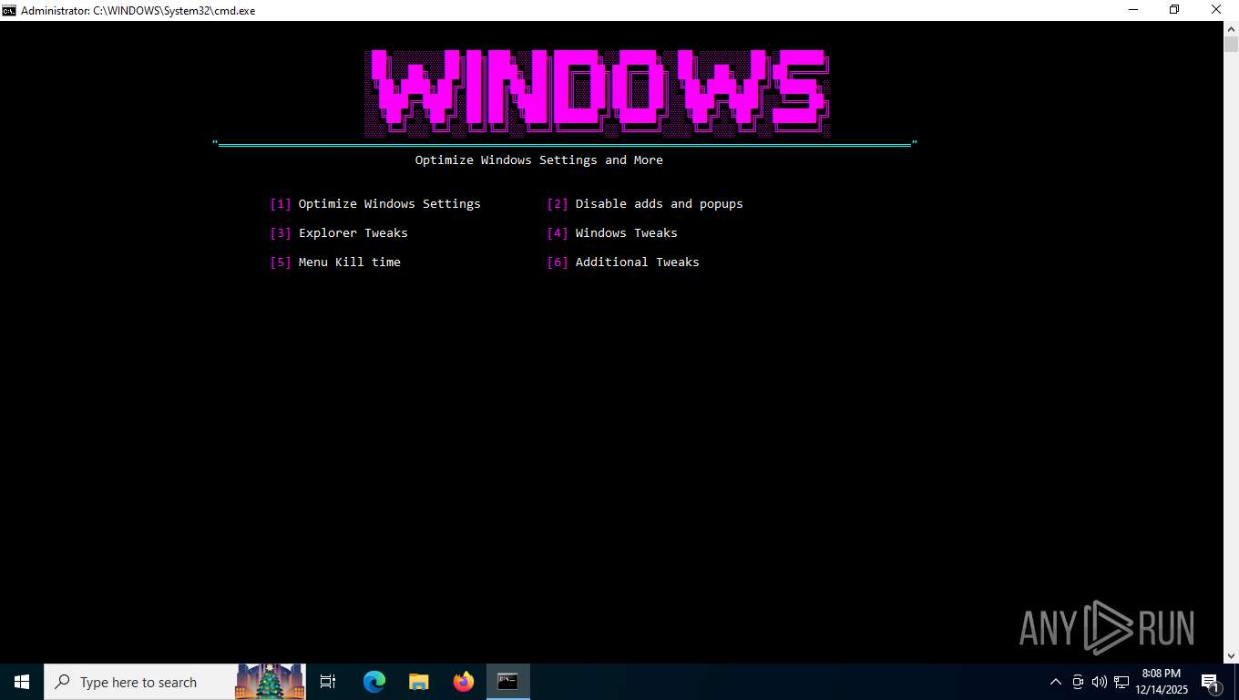Viewport: 1239px width, 700px height.
Task: Click the Administrator cmd.exe title text
Action: coord(138,11)
